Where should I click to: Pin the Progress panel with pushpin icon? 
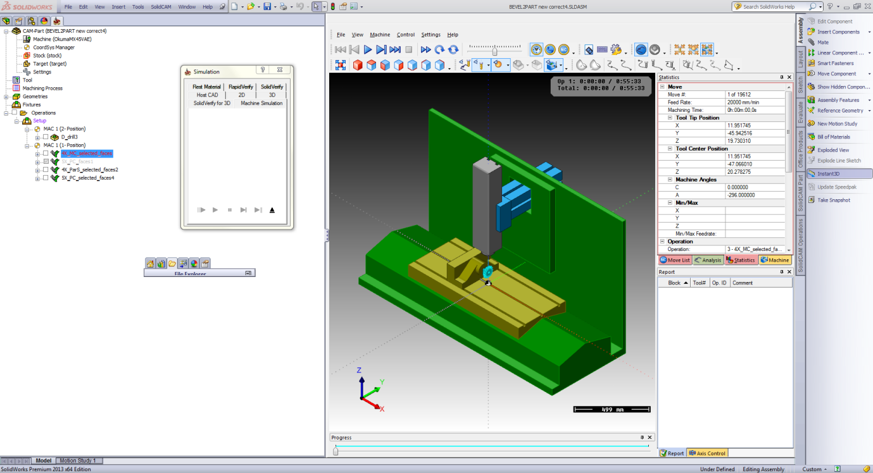(642, 438)
